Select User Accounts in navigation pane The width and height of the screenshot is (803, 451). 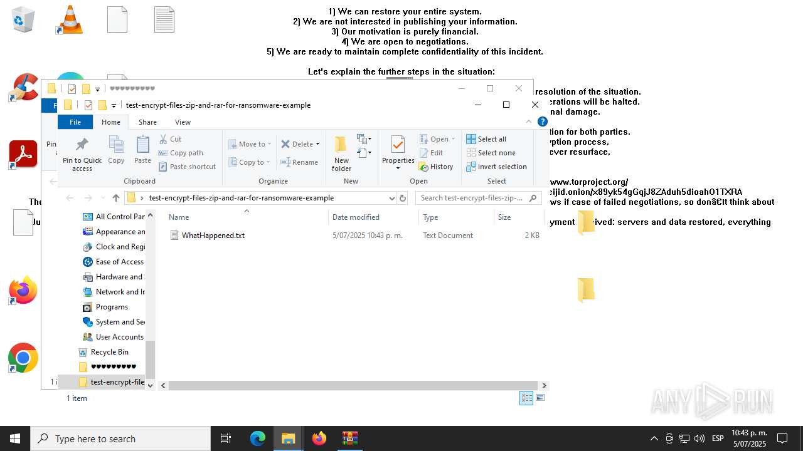coord(114,337)
